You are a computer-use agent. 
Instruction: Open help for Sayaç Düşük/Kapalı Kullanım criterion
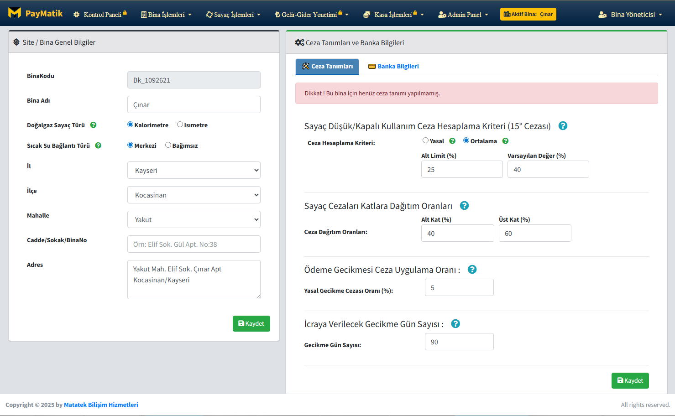tap(563, 126)
